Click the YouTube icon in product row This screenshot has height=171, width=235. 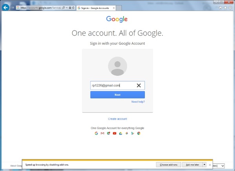[x=115, y=133]
